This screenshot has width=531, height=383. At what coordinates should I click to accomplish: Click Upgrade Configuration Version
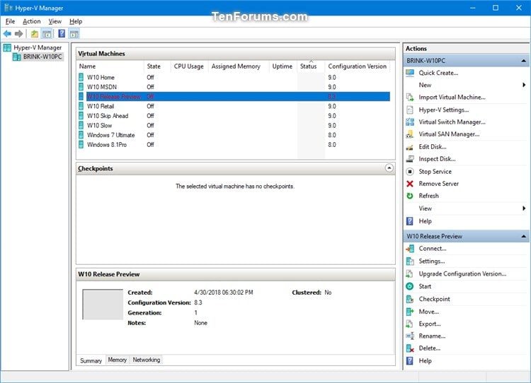462,273
